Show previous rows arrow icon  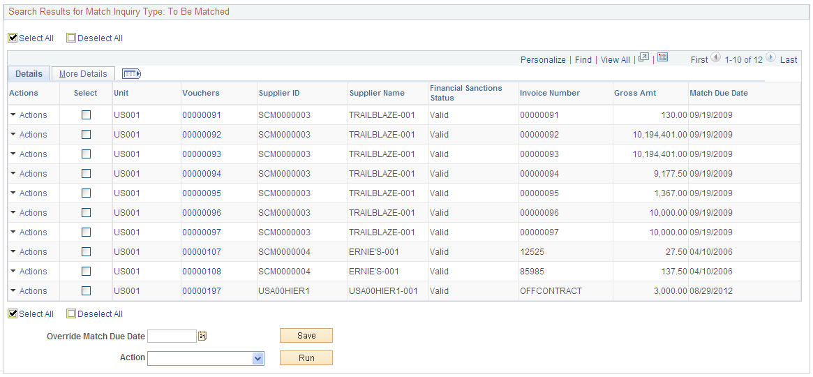click(715, 57)
